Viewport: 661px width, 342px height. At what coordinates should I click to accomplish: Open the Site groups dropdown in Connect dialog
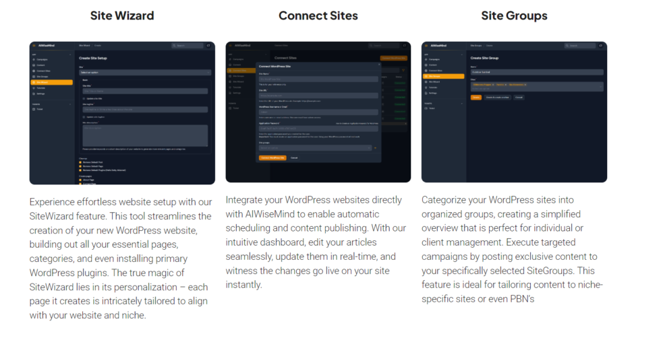point(316,147)
